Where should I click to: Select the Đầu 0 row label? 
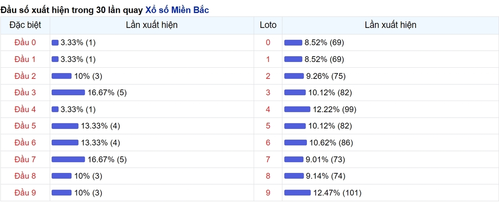[x=25, y=42]
